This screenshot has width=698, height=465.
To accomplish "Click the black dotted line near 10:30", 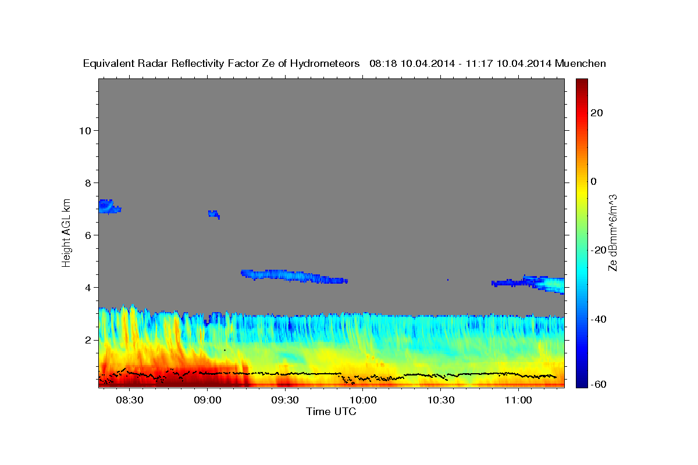I will coord(440,375).
